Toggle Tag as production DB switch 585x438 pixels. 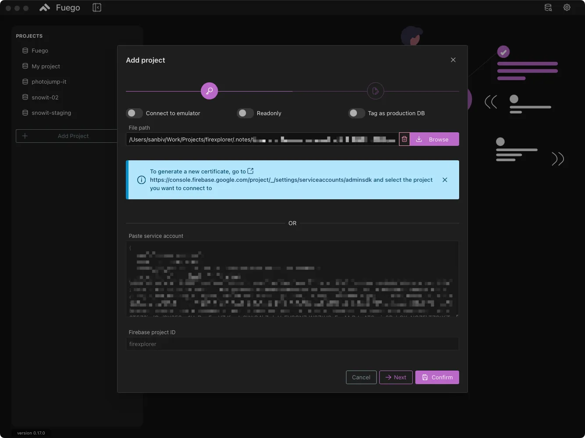coord(357,113)
